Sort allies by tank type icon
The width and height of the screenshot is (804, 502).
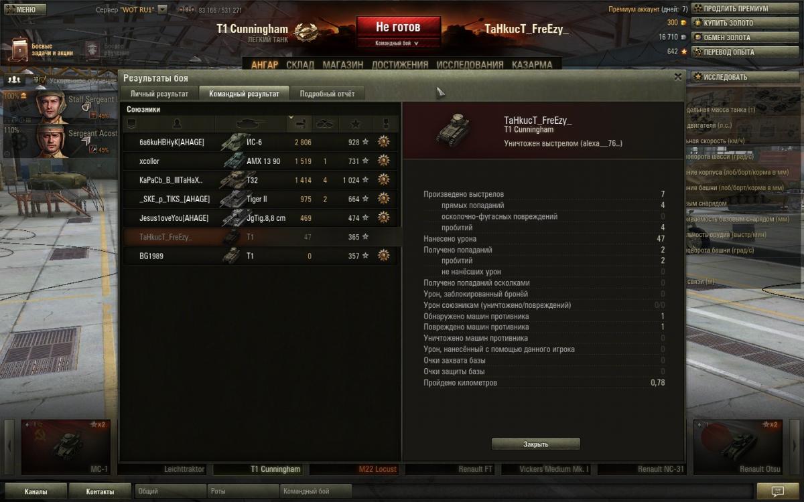point(251,124)
